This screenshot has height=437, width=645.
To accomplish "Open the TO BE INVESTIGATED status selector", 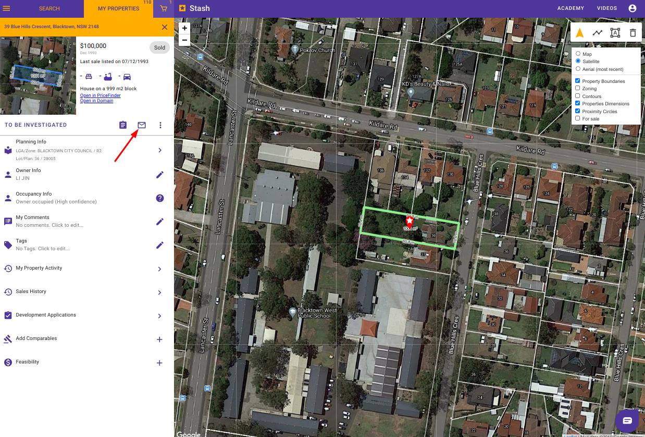I will coord(36,125).
